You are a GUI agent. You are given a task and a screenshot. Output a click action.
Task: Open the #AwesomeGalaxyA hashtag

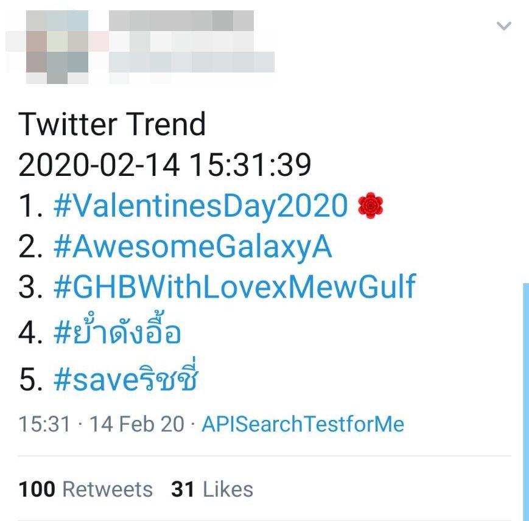192,247
